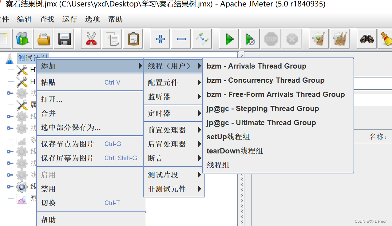Expand the 非测试元件 submenu

tap(174, 189)
